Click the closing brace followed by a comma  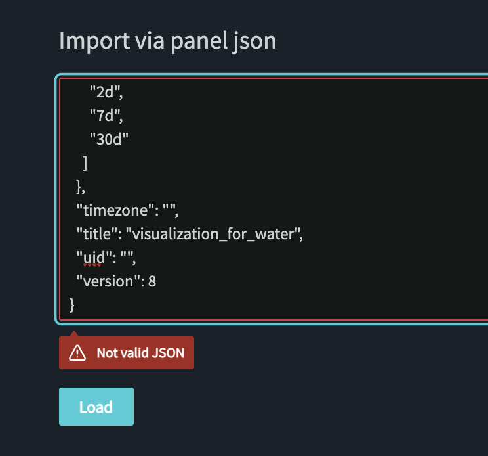(x=81, y=187)
